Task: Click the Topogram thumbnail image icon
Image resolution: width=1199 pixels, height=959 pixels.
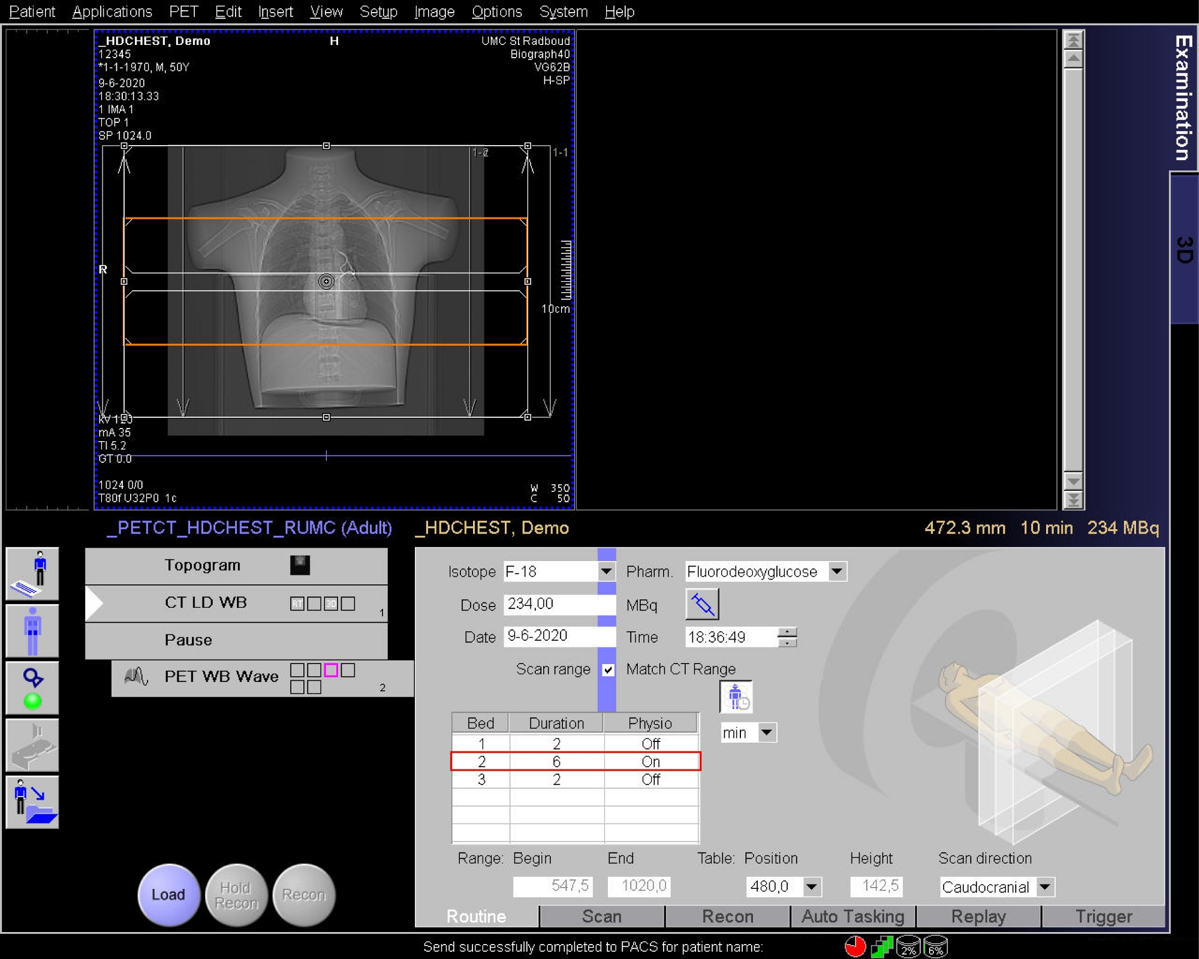Action: tap(300, 565)
